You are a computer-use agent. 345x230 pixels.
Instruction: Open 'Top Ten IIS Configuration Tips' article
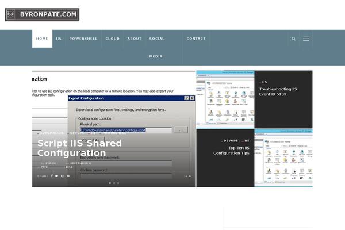231,150
